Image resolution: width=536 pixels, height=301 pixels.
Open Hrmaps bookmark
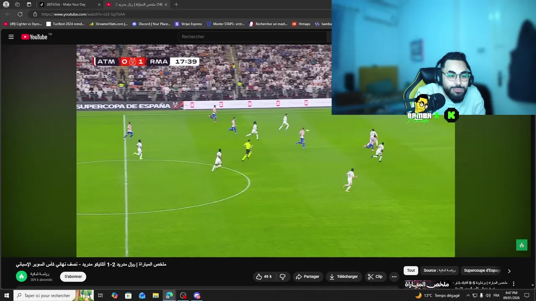tap(301, 24)
